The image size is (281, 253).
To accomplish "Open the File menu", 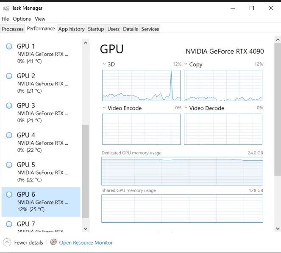I will (5, 19).
